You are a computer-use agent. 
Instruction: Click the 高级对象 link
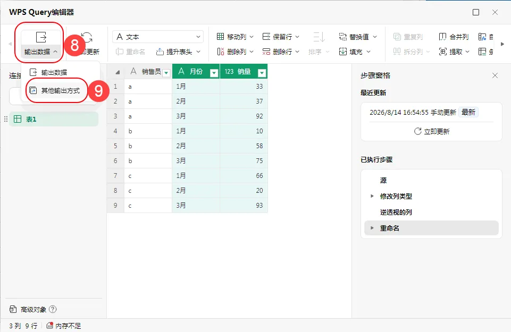pos(33,309)
